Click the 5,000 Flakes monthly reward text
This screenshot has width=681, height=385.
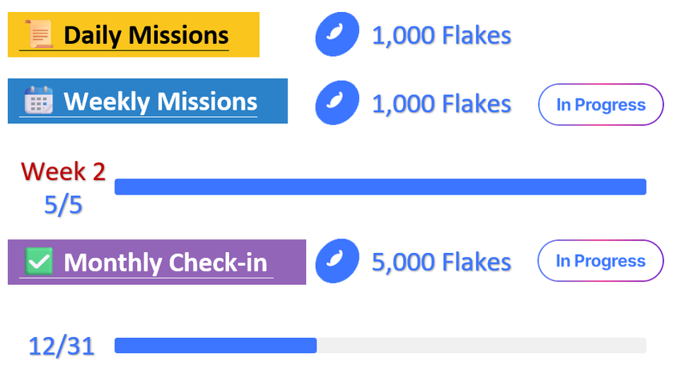pos(441,262)
